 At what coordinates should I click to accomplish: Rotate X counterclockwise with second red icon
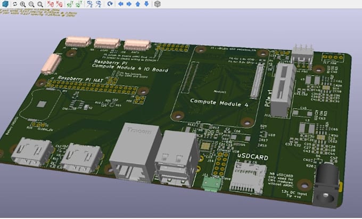[x=59, y=4]
